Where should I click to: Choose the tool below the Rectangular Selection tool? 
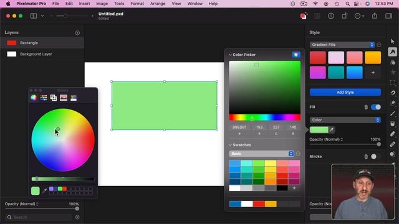392,93
